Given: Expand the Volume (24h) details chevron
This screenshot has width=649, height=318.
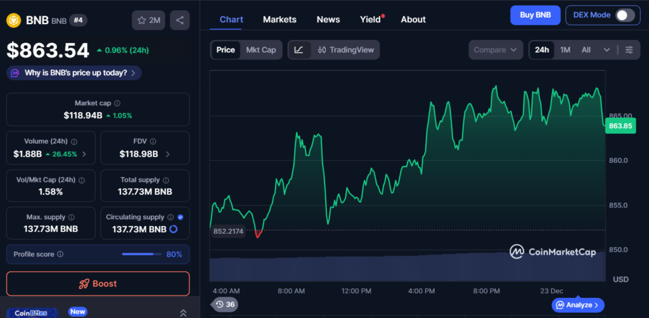Looking at the screenshot, I should point(84,154).
